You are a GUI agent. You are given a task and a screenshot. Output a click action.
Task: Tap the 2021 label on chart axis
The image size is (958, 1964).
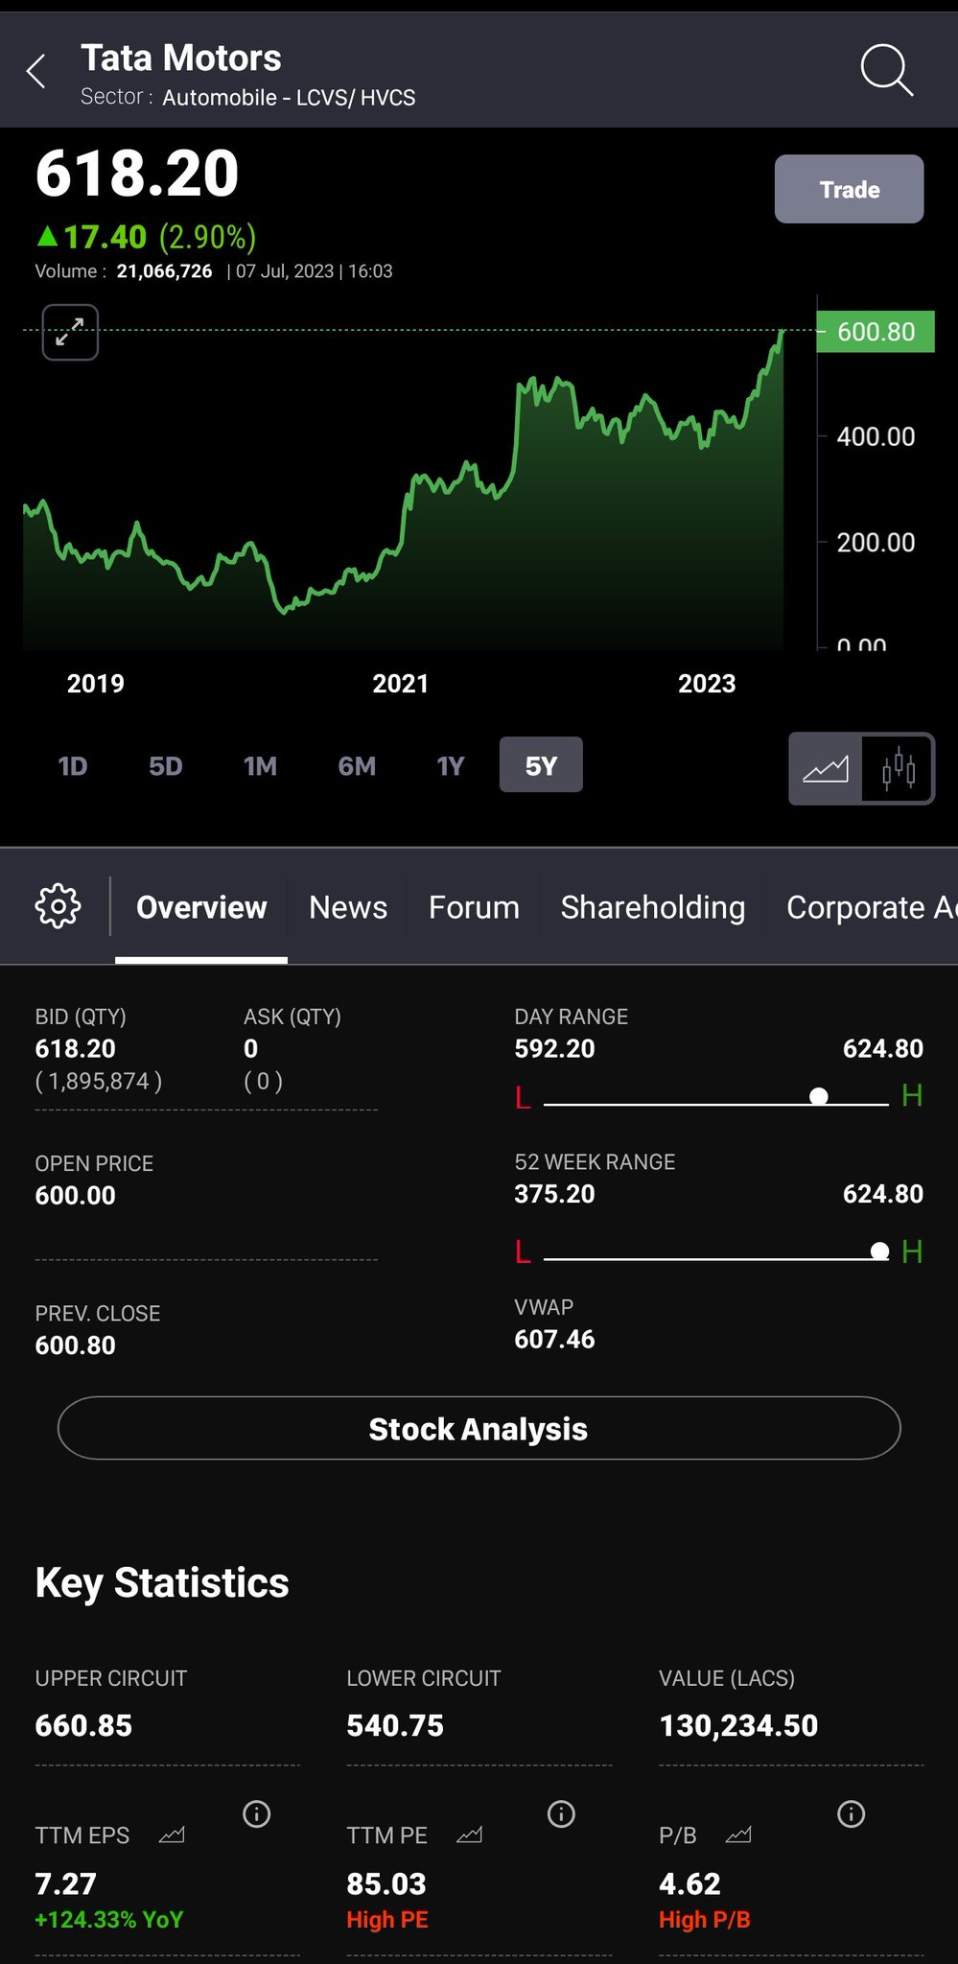click(x=400, y=684)
